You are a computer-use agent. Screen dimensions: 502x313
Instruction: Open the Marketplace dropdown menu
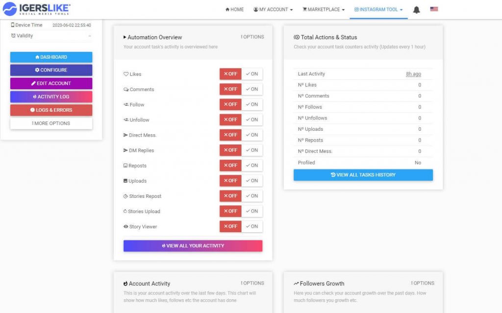coord(324,9)
